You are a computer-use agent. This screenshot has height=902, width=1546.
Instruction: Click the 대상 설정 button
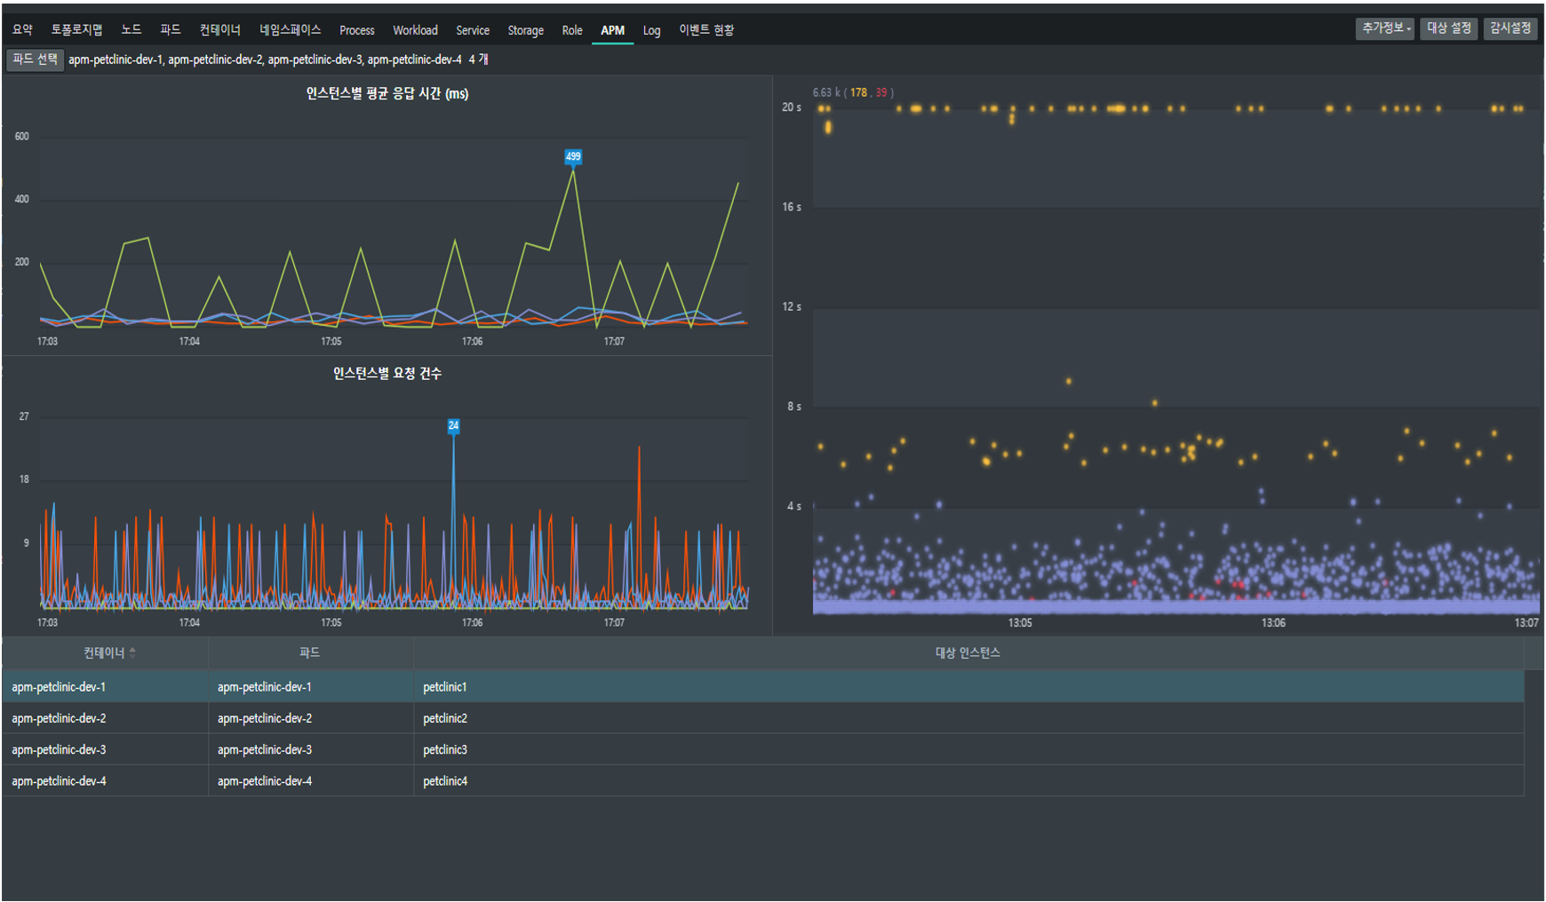(1448, 28)
